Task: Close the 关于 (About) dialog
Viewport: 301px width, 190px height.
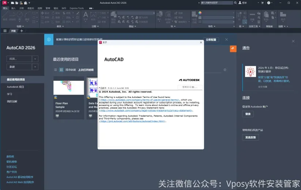Action: [x=201, y=42]
